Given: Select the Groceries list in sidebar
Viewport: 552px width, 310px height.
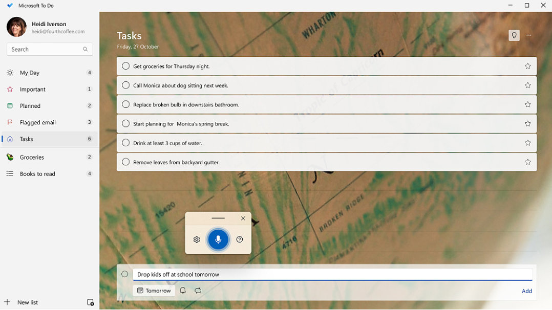Looking at the screenshot, I should 32,157.
